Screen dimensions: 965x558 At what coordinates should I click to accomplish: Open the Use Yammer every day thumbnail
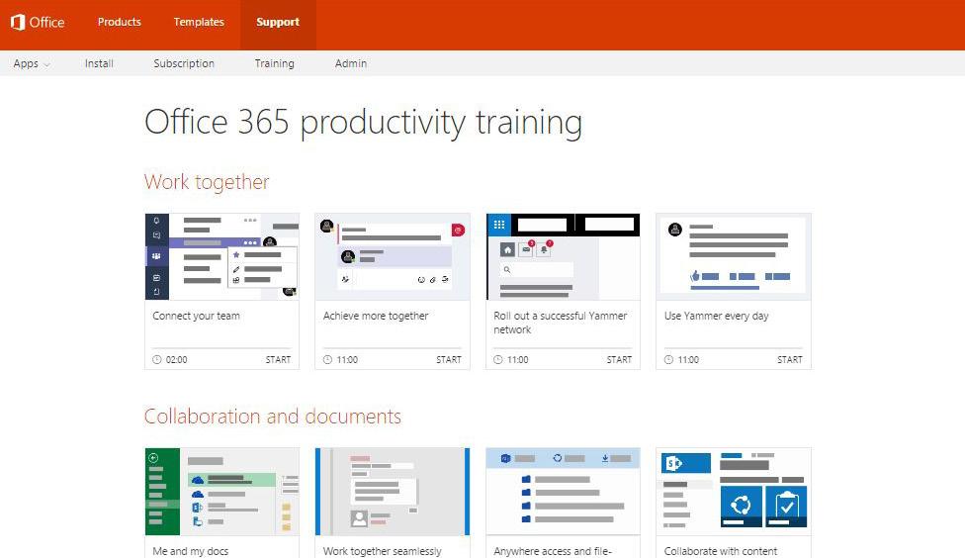pos(734,257)
